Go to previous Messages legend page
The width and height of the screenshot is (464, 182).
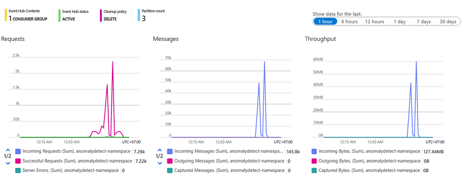160,150
